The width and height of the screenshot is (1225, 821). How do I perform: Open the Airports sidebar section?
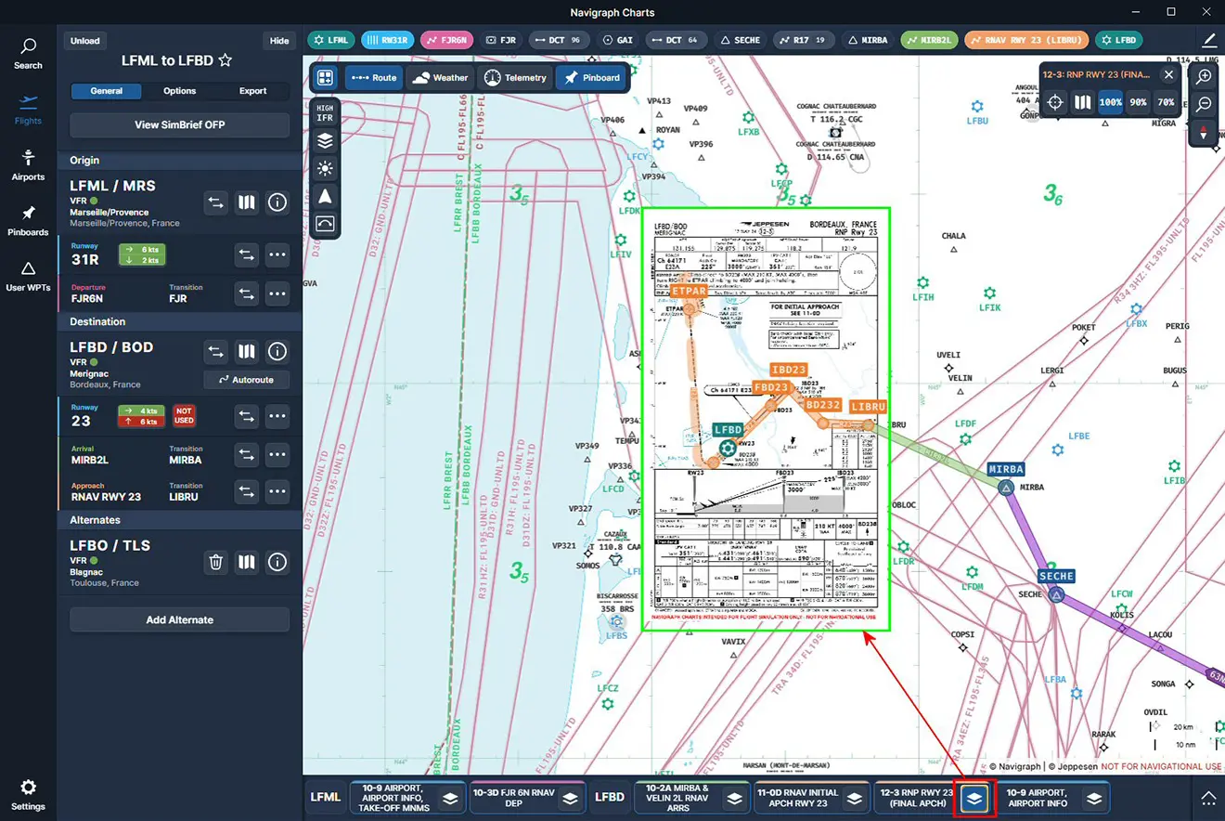click(28, 164)
